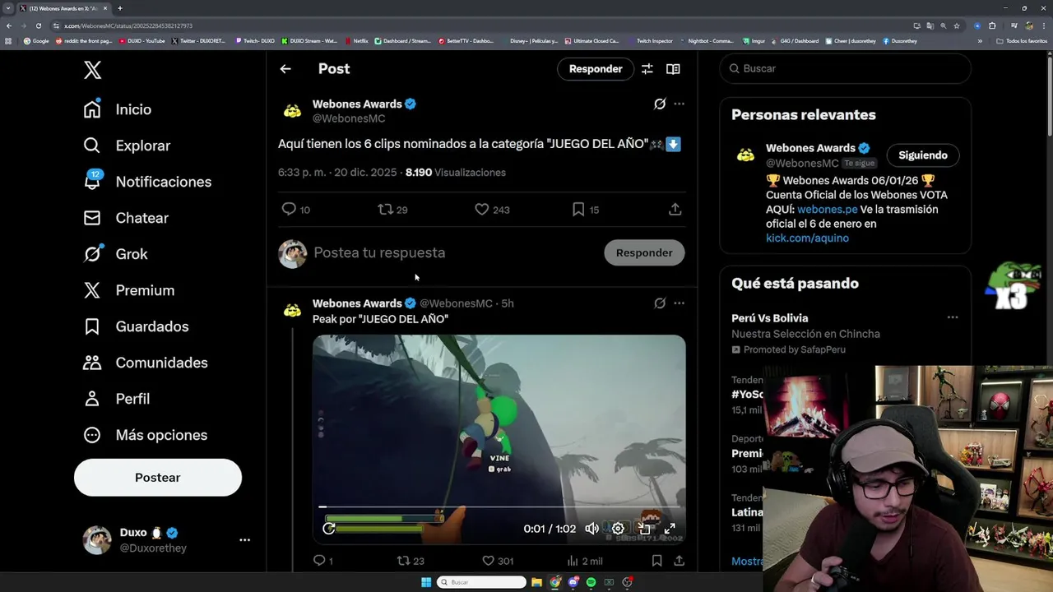This screenshot has height=592, width=1053.
Task: Open a new browser tab
Action: [x=119, y=8]
